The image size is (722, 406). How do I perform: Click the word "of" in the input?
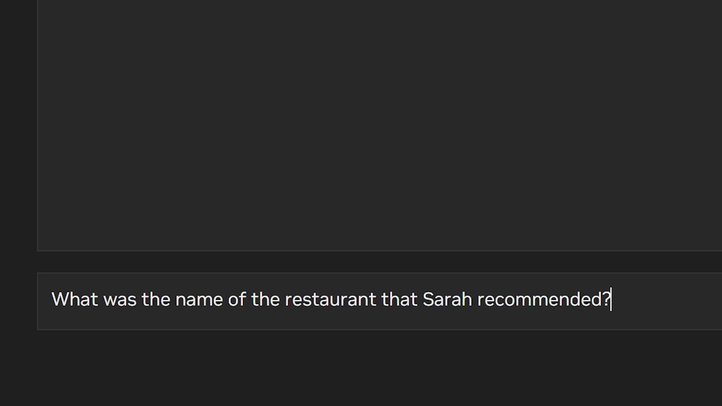click(237, 300)
